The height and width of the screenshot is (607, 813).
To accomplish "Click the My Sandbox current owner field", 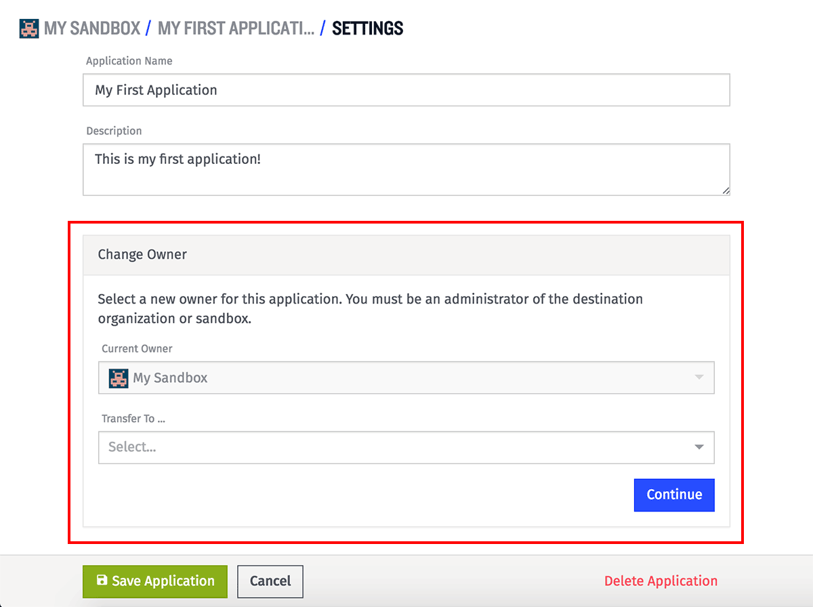I will [x=406, y=377].
